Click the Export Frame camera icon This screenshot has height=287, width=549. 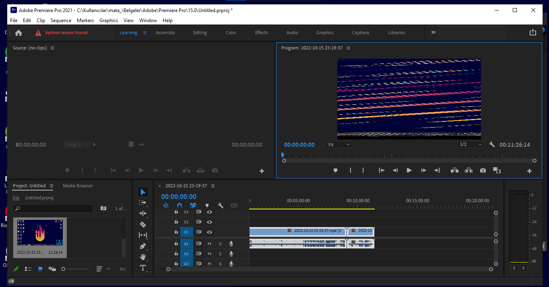point(483,170)
